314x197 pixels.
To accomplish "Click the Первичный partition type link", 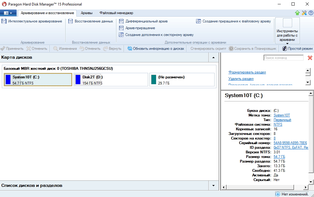I will (282, 120).
